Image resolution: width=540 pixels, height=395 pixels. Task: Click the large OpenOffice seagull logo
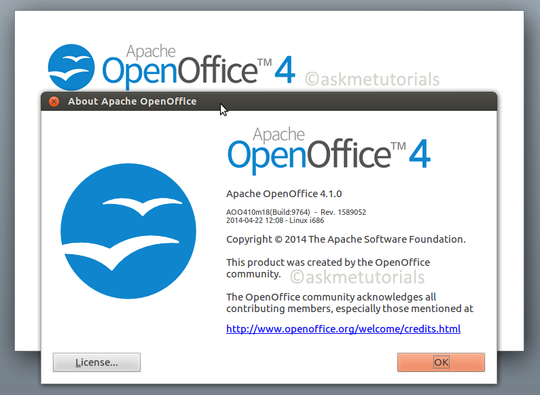128,231
